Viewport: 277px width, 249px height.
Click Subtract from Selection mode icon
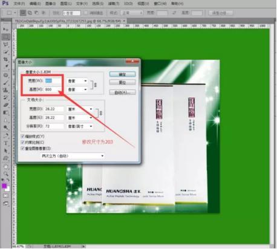coord(36,13)
